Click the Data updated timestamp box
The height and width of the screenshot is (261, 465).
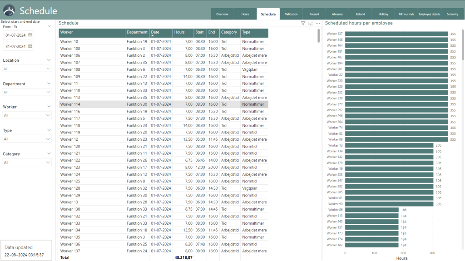[x=26, y=251]
